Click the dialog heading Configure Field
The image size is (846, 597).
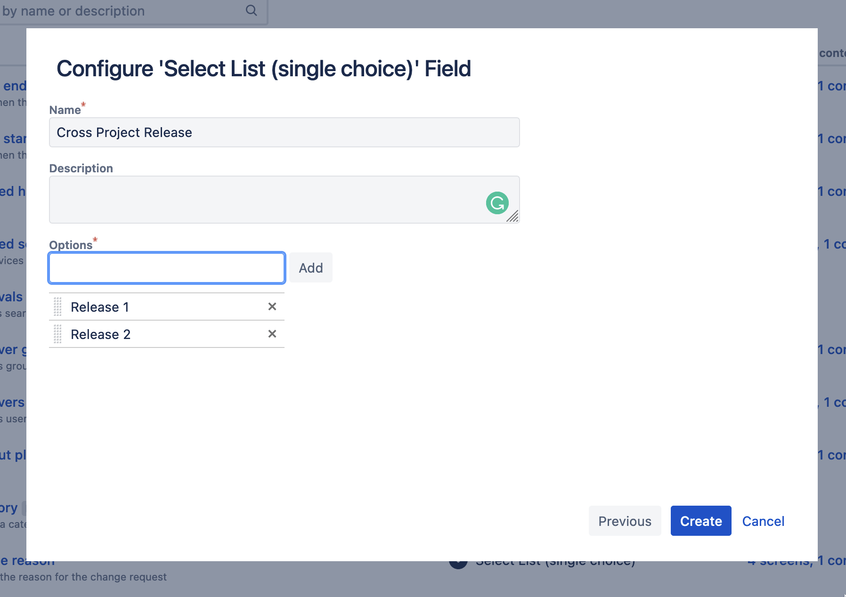(264, 69)
